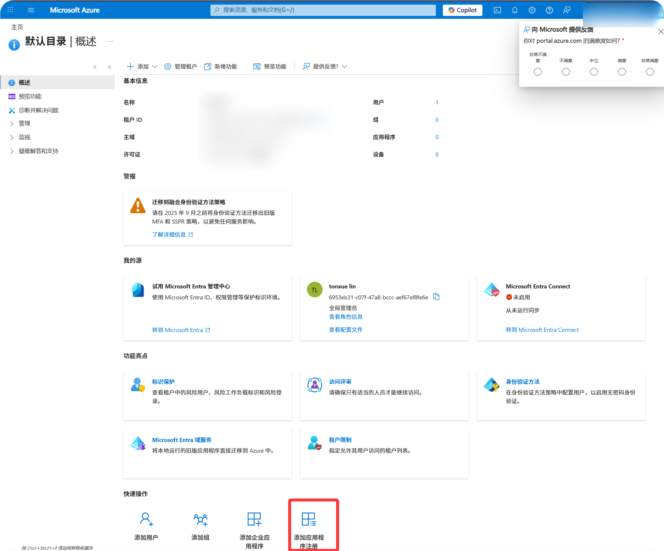Click 查看角色信息 link
The width and height of the screenshot is (664, 551).
(346, 317)
